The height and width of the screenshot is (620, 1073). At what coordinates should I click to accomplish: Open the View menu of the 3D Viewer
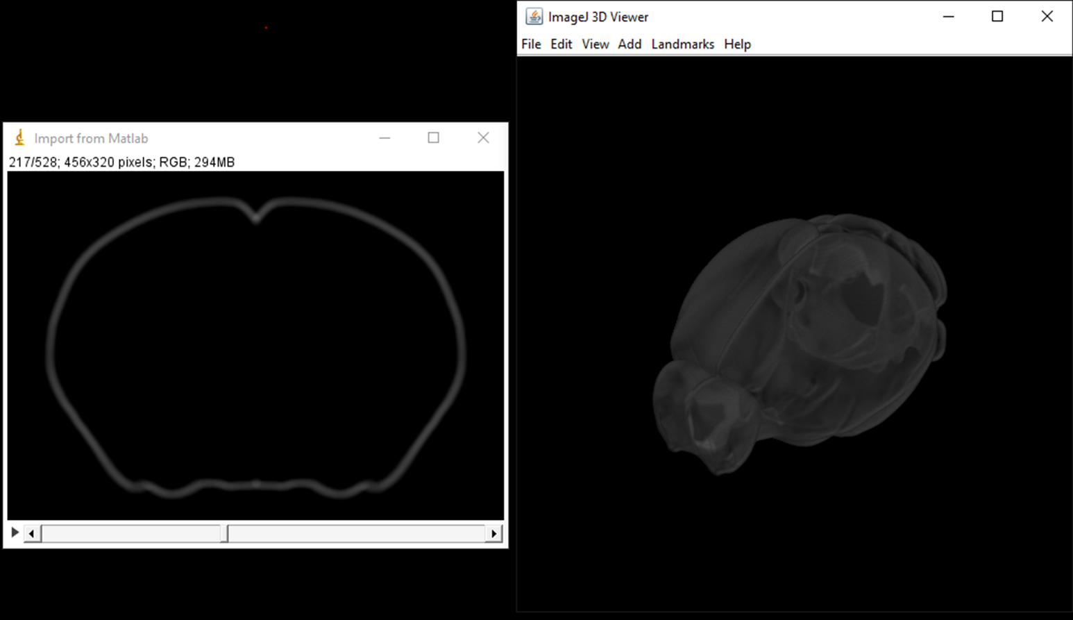click(595, 44)
